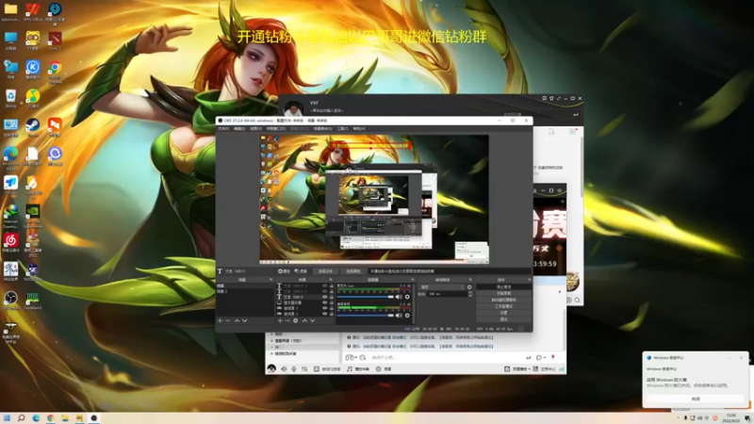The height and width of the screenshot is (424, 754).
Task: Click YY chat message input field
Action: pyautogui.click(x=447, y=358)
